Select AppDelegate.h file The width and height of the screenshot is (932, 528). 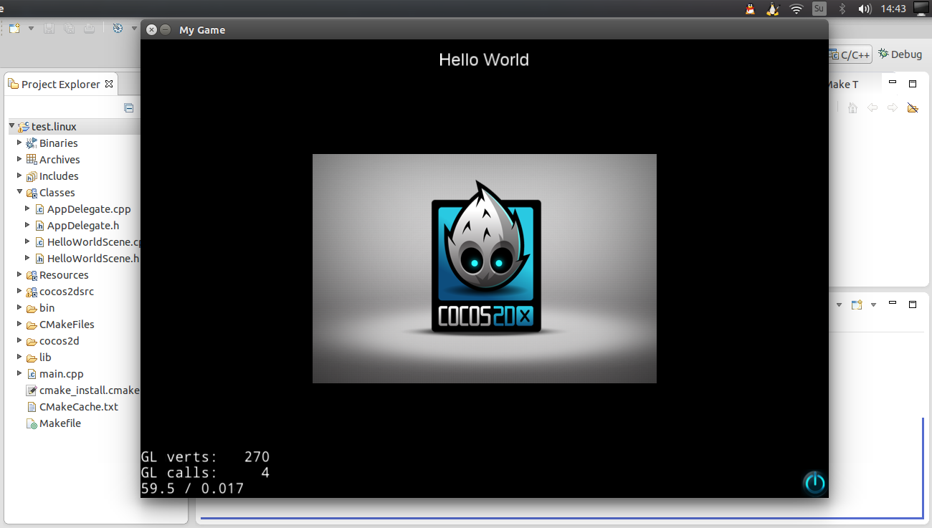pos(83,226)
